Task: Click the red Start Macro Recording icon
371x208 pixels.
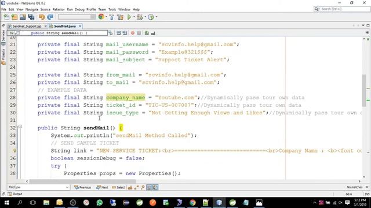Action: coord(133,33)
